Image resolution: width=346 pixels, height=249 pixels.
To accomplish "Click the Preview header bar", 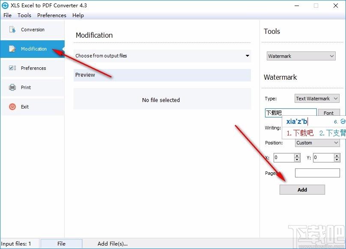I will pos(162,75).
